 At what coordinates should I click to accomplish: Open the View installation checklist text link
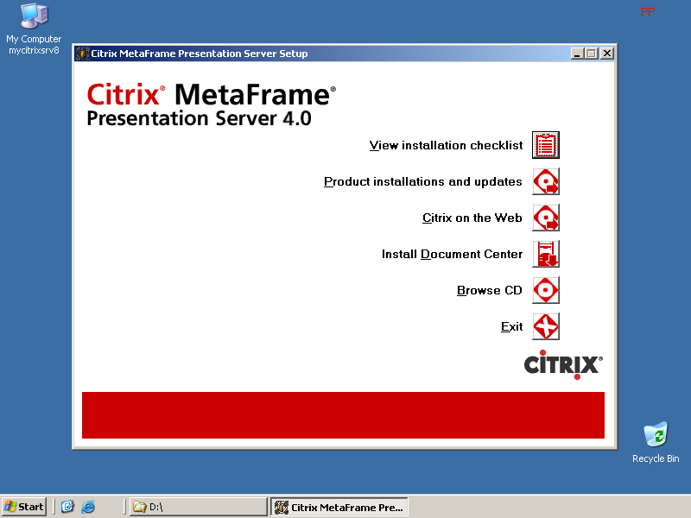pyautogui.click(x=446, y=146)
